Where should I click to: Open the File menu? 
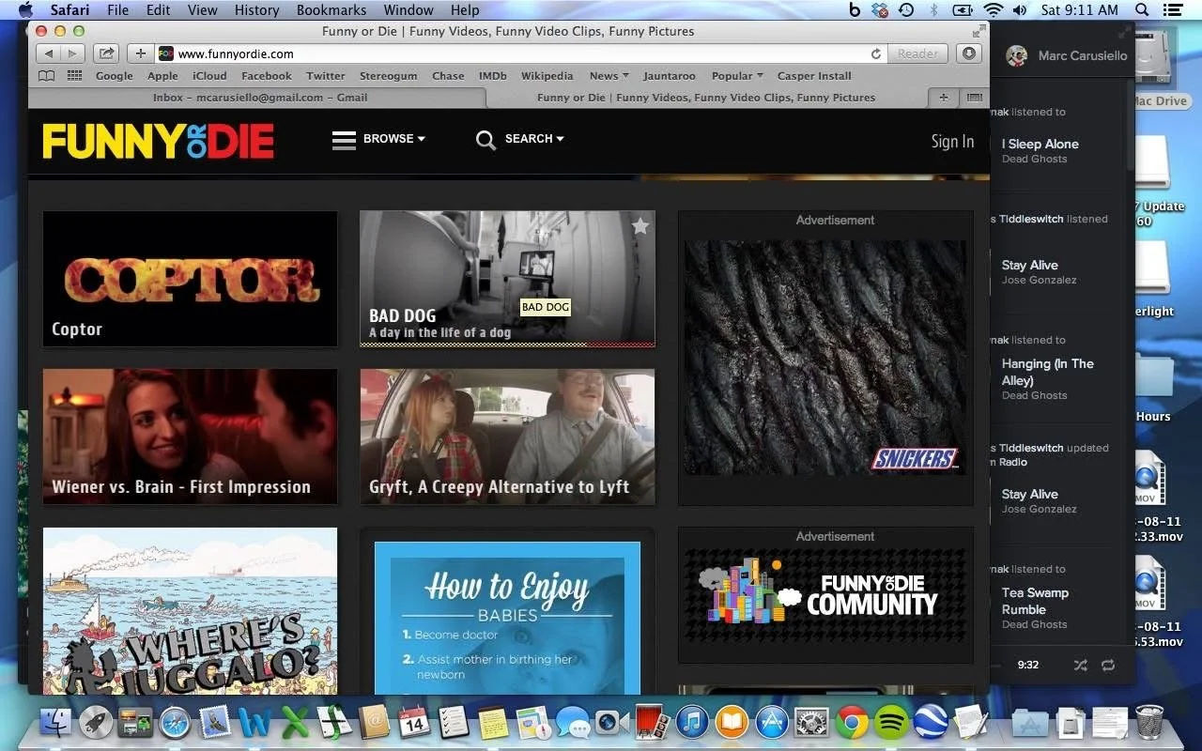[117, 9]
